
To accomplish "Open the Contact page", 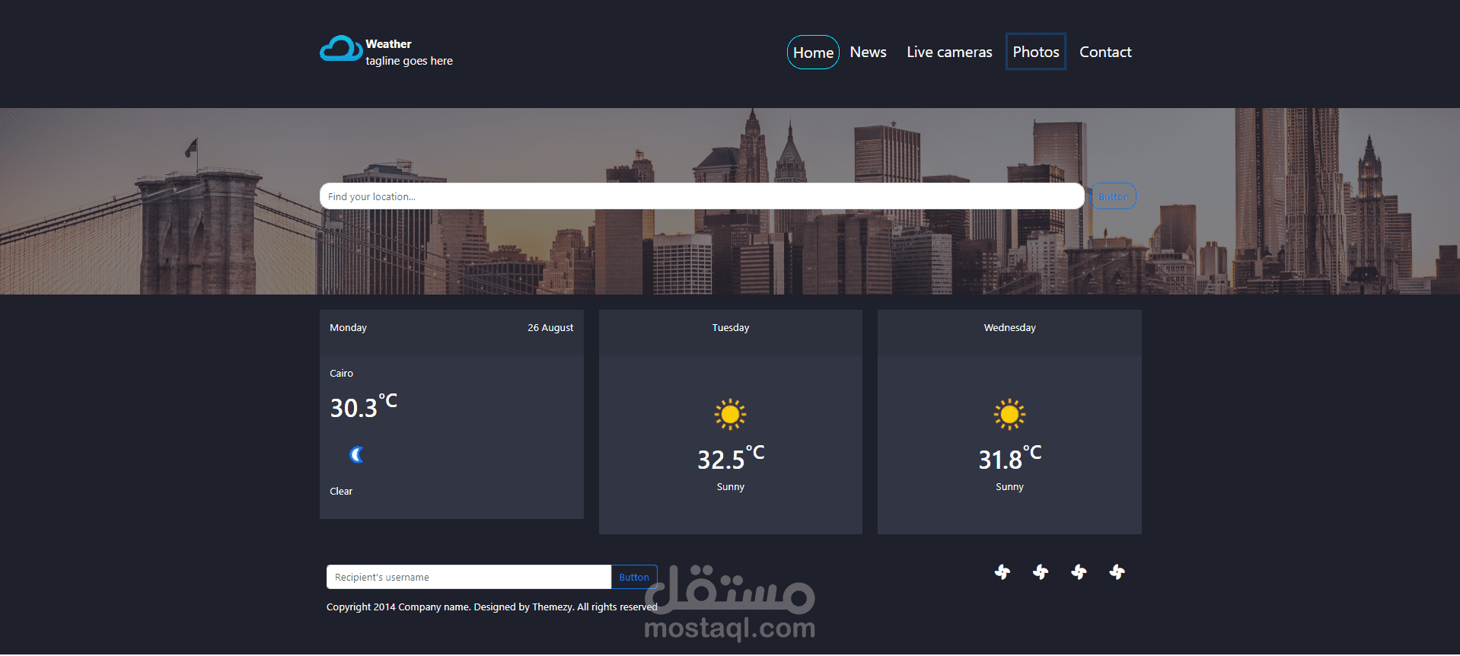I will (x=1105, y=52).
